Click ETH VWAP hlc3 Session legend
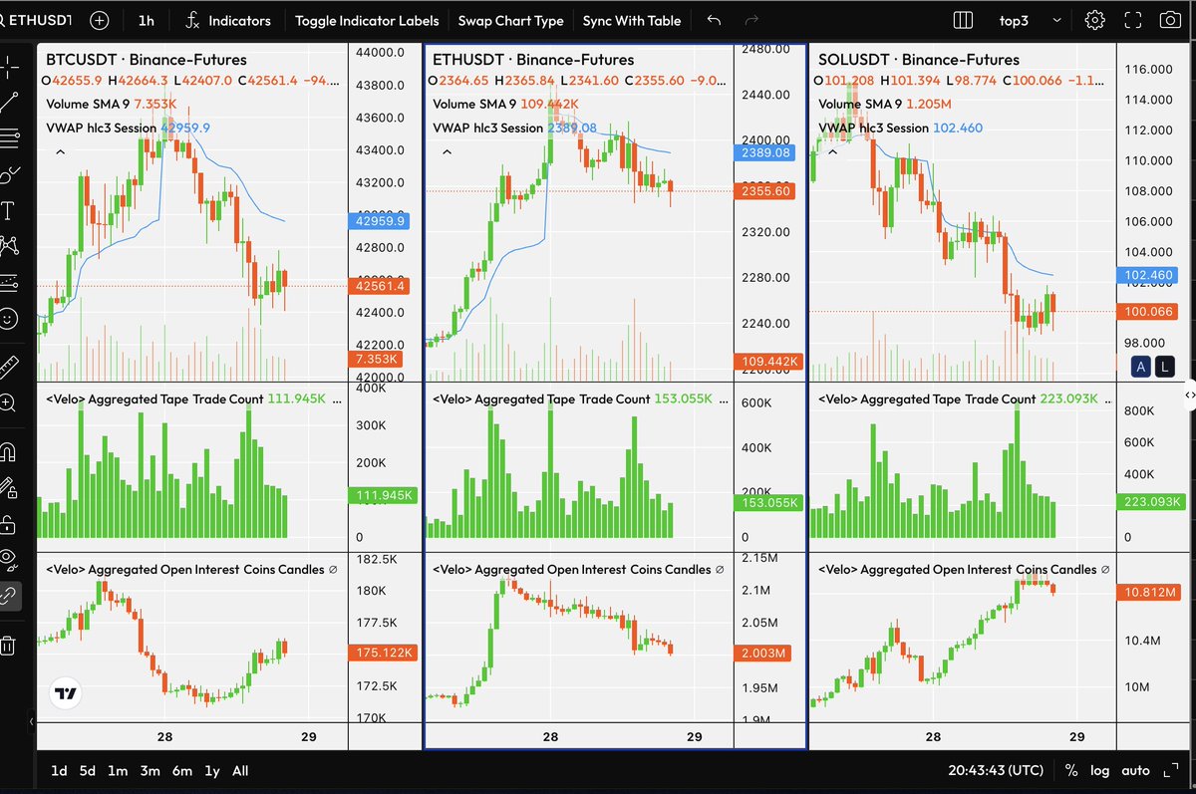1196x794 pixels. pos(514,128)
